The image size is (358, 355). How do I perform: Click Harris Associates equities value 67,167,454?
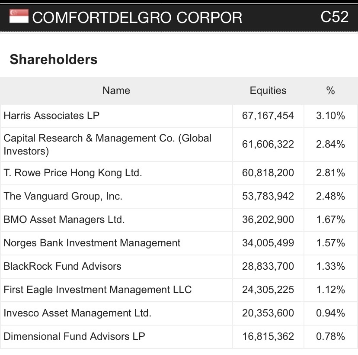click(268, 116)
